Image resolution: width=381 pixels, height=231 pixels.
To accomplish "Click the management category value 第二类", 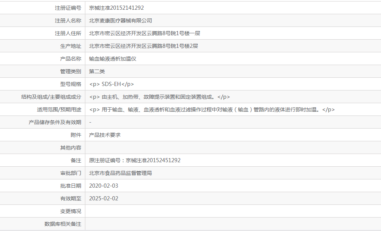I will click(97, 71).
